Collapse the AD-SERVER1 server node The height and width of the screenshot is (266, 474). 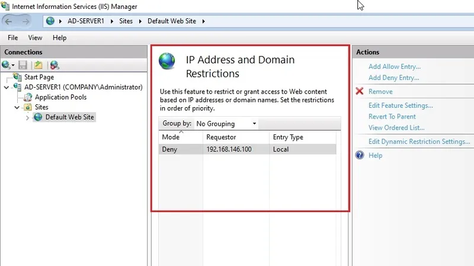[x=7, y=87]
